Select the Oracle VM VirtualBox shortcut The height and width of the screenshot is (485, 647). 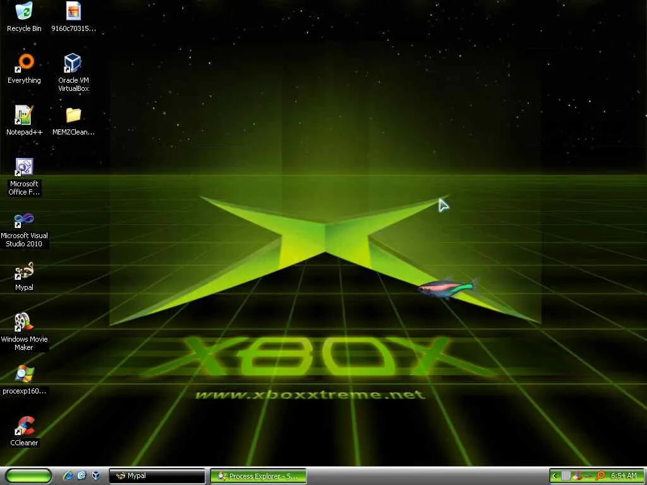click(73, 73)
